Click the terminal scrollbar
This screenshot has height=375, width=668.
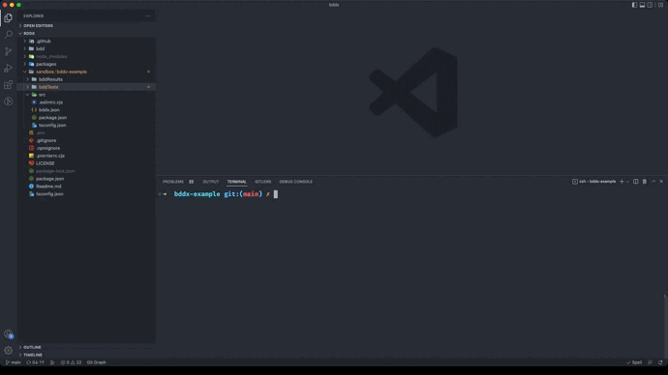coord(665,327)
